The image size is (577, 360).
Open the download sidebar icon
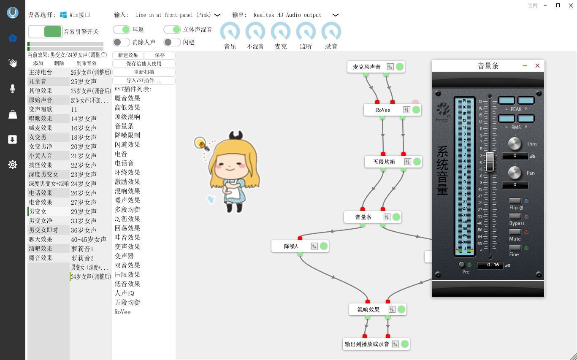coord(13,140)
